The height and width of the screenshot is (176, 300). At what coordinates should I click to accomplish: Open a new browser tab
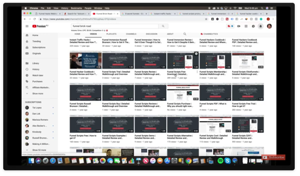click(x=267, y=14)
